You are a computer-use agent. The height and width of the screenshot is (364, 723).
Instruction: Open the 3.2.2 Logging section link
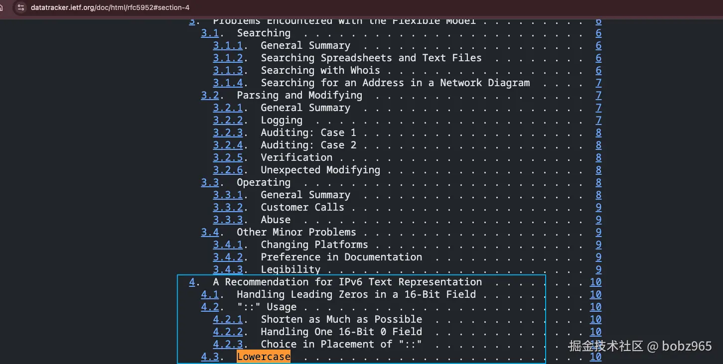point(228,121)
